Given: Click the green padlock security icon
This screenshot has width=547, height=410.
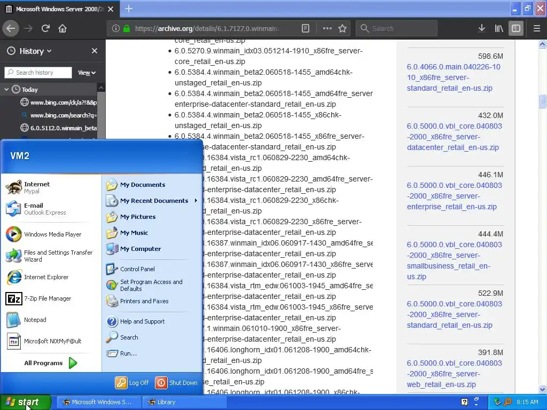Looking at the screenshot, I should [127, 29].
